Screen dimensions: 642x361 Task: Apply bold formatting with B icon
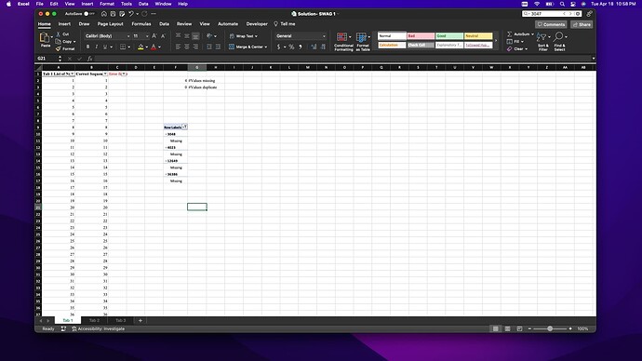(x=87, y=47)
